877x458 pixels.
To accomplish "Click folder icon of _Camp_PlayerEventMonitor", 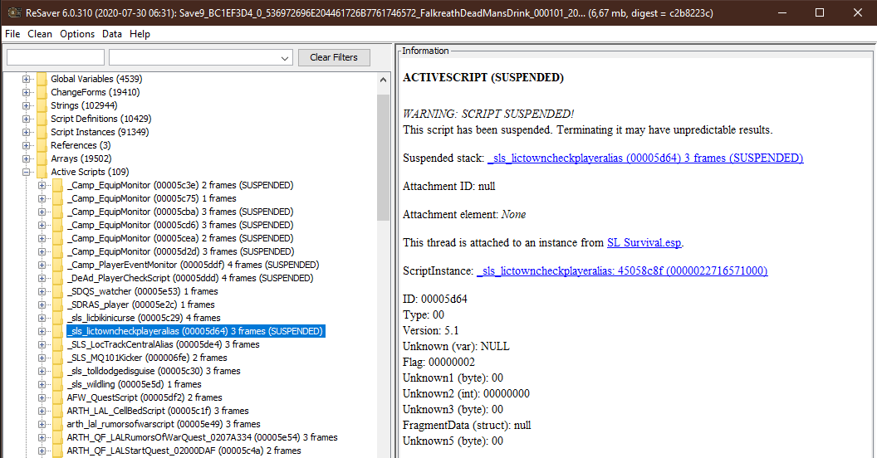I will pos(57,266).
